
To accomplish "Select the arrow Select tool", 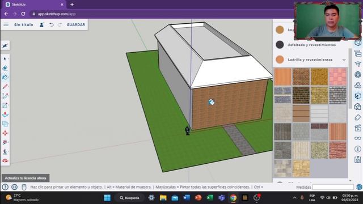I will pos(5,59).
